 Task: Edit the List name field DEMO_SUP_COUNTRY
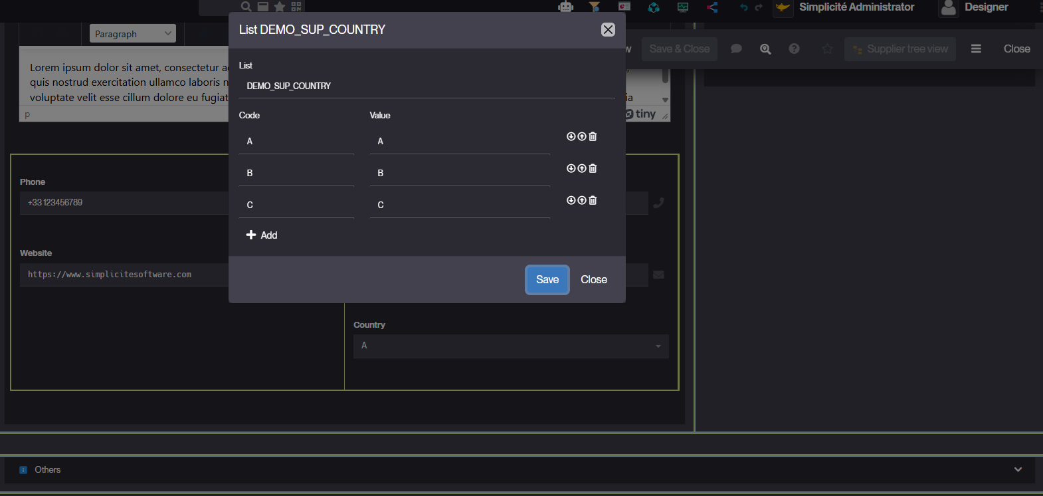(427, 86)
